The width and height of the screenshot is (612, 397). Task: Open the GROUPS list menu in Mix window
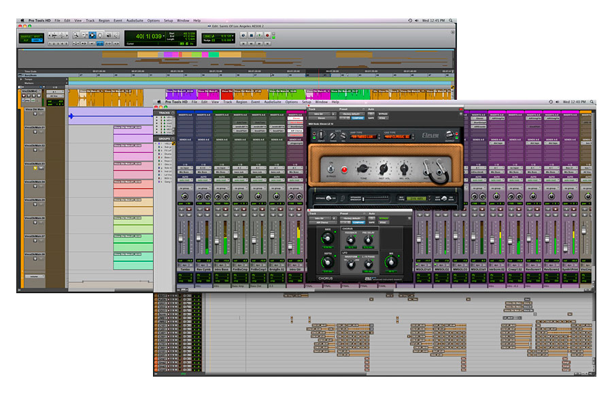pyautogui.click(x=173, y=138)
